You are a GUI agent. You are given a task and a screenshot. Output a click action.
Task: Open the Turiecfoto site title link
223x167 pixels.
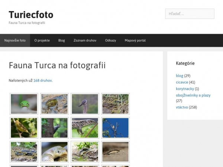(x=31, y=14)
